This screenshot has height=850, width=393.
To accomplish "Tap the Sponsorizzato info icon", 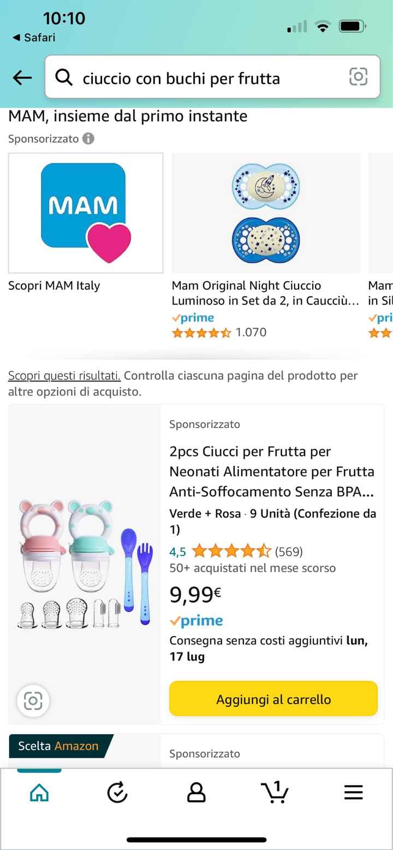I will click(x=88, y=139).
